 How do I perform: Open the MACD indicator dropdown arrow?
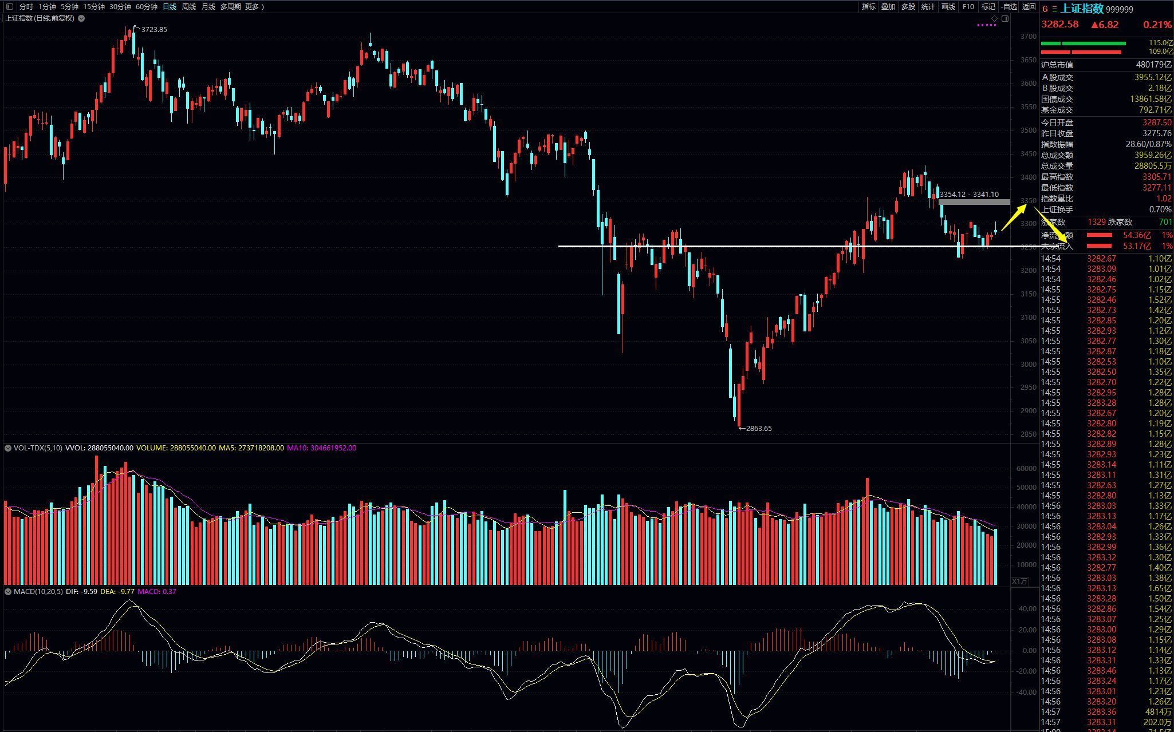pyautogui.click(x=7, y=592)
